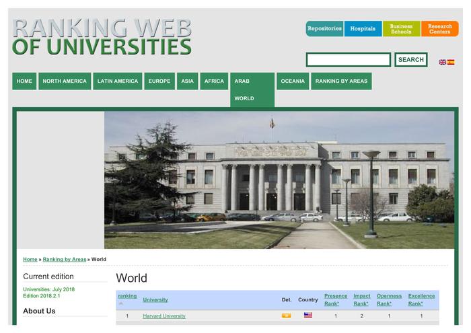Open the Arab World menu item
471x333 pixels.
[x=252, y=89]
